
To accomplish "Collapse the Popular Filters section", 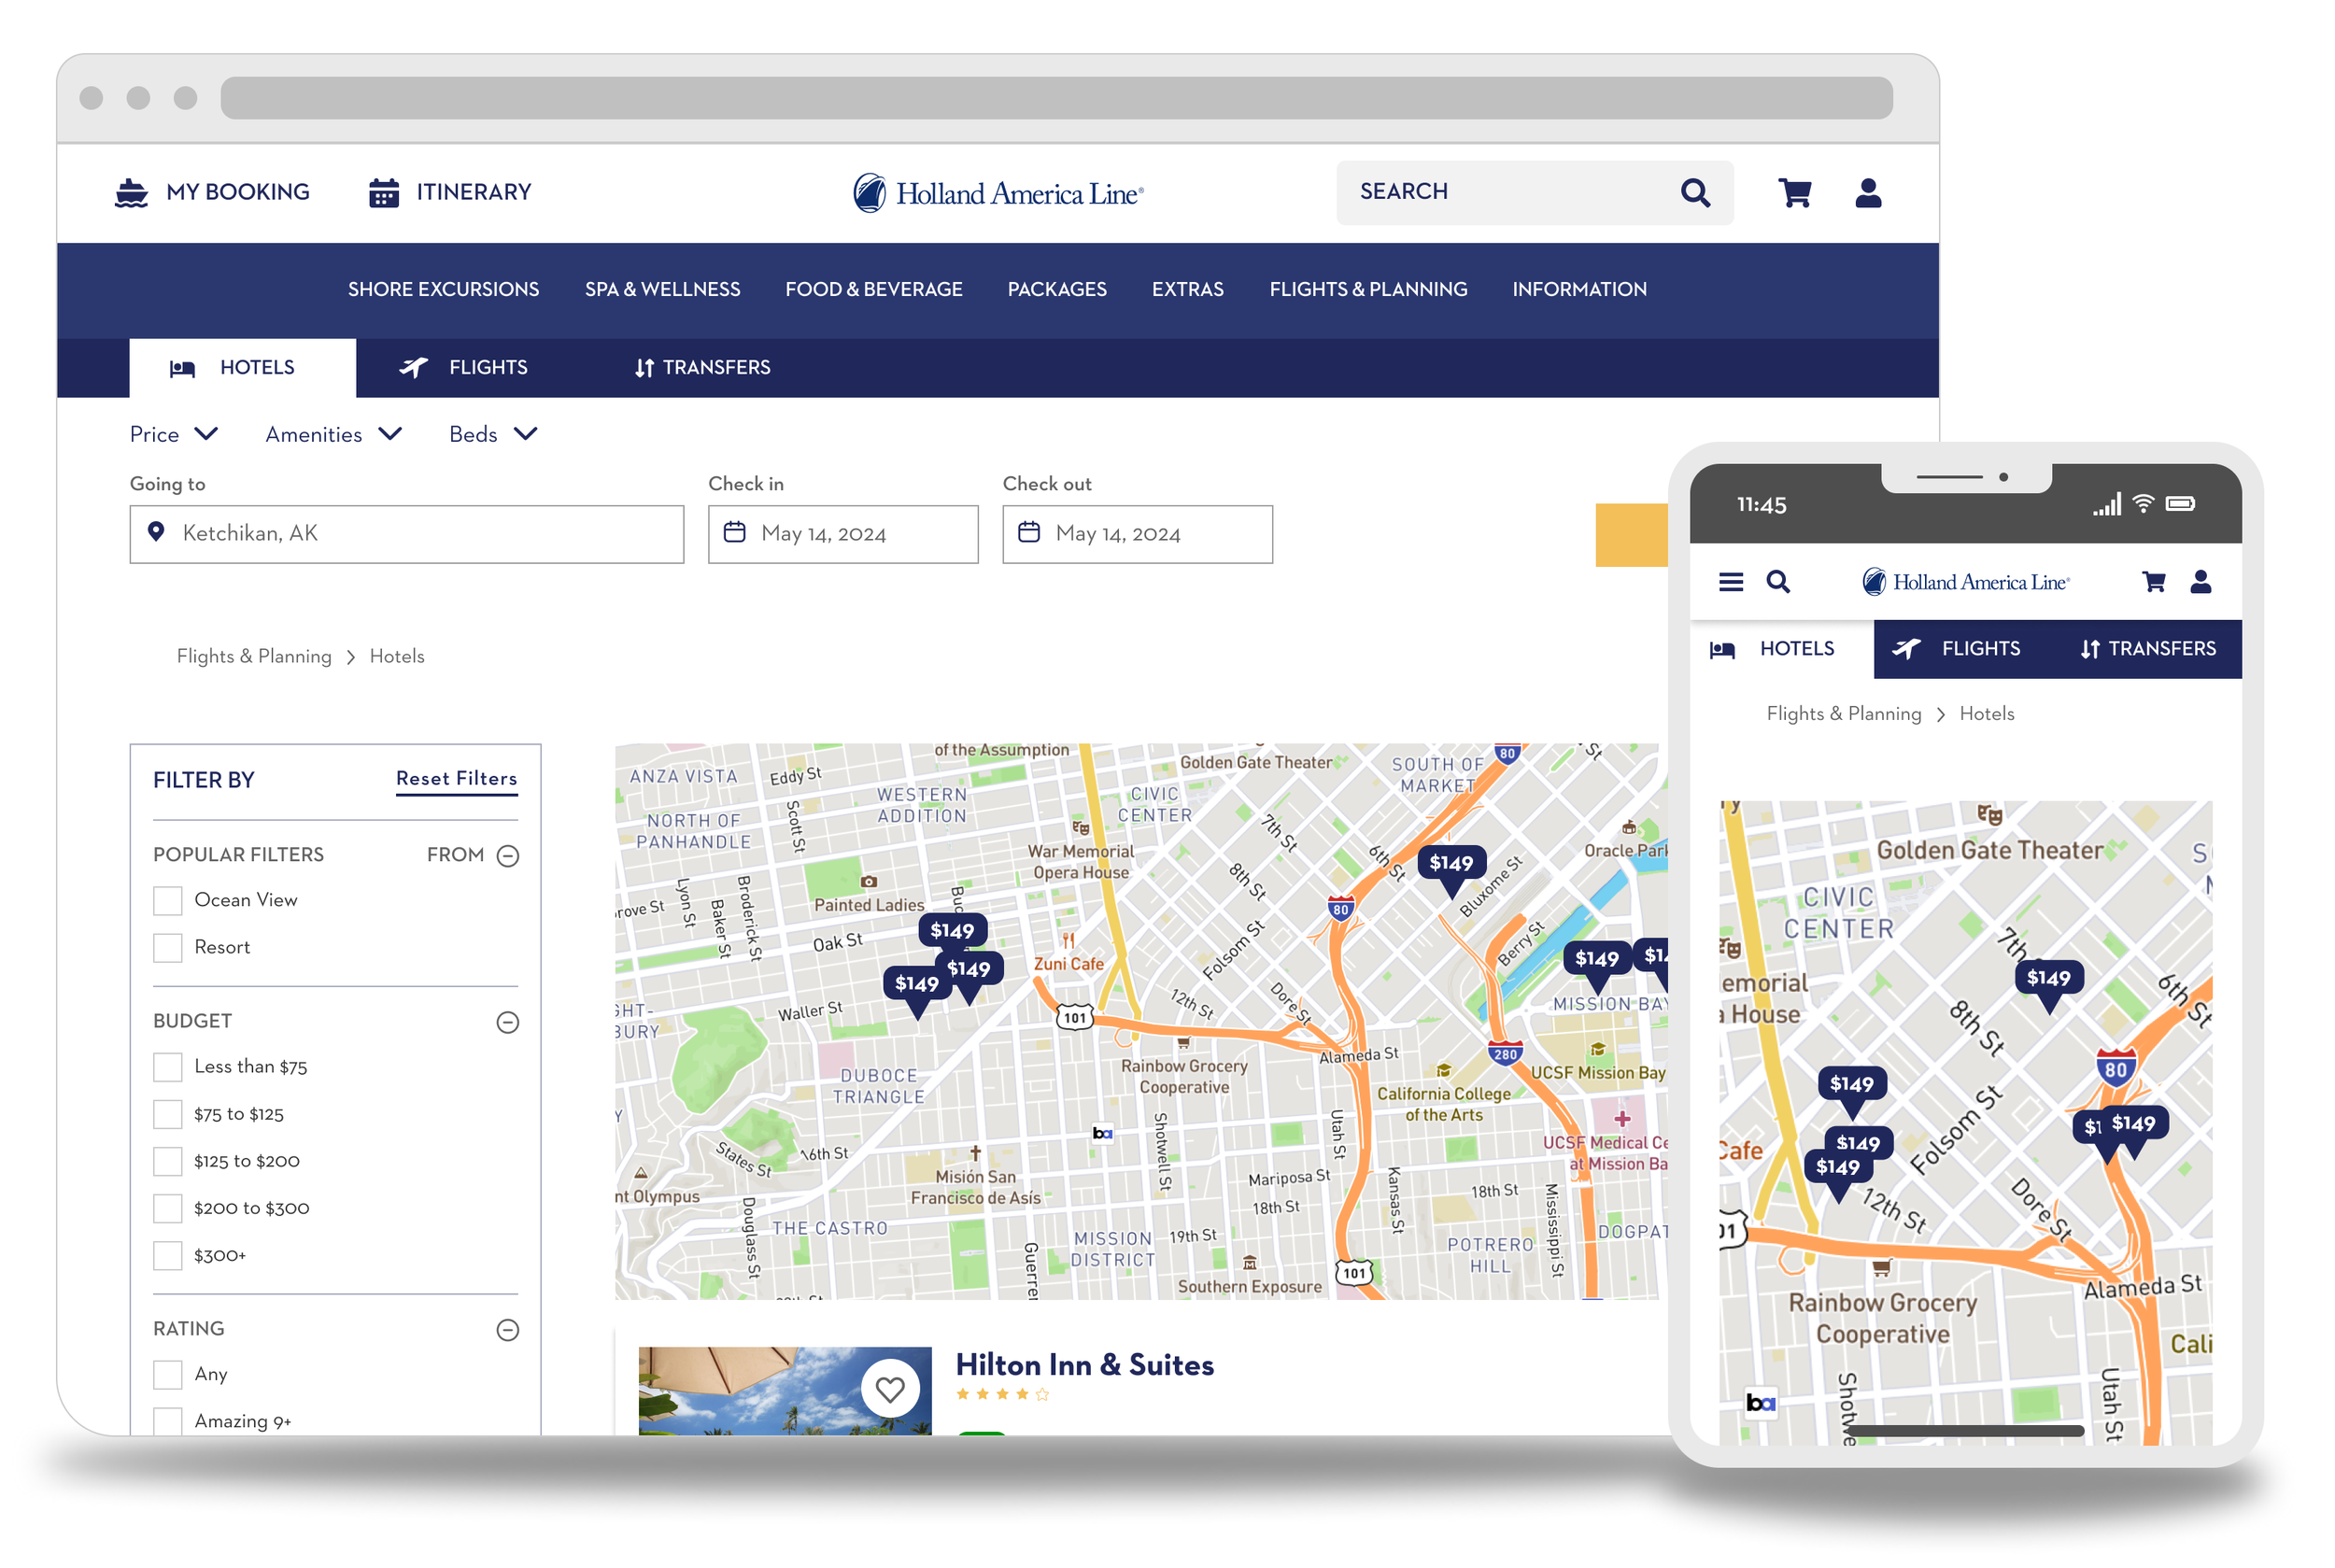I will click(x=508, y=855).
